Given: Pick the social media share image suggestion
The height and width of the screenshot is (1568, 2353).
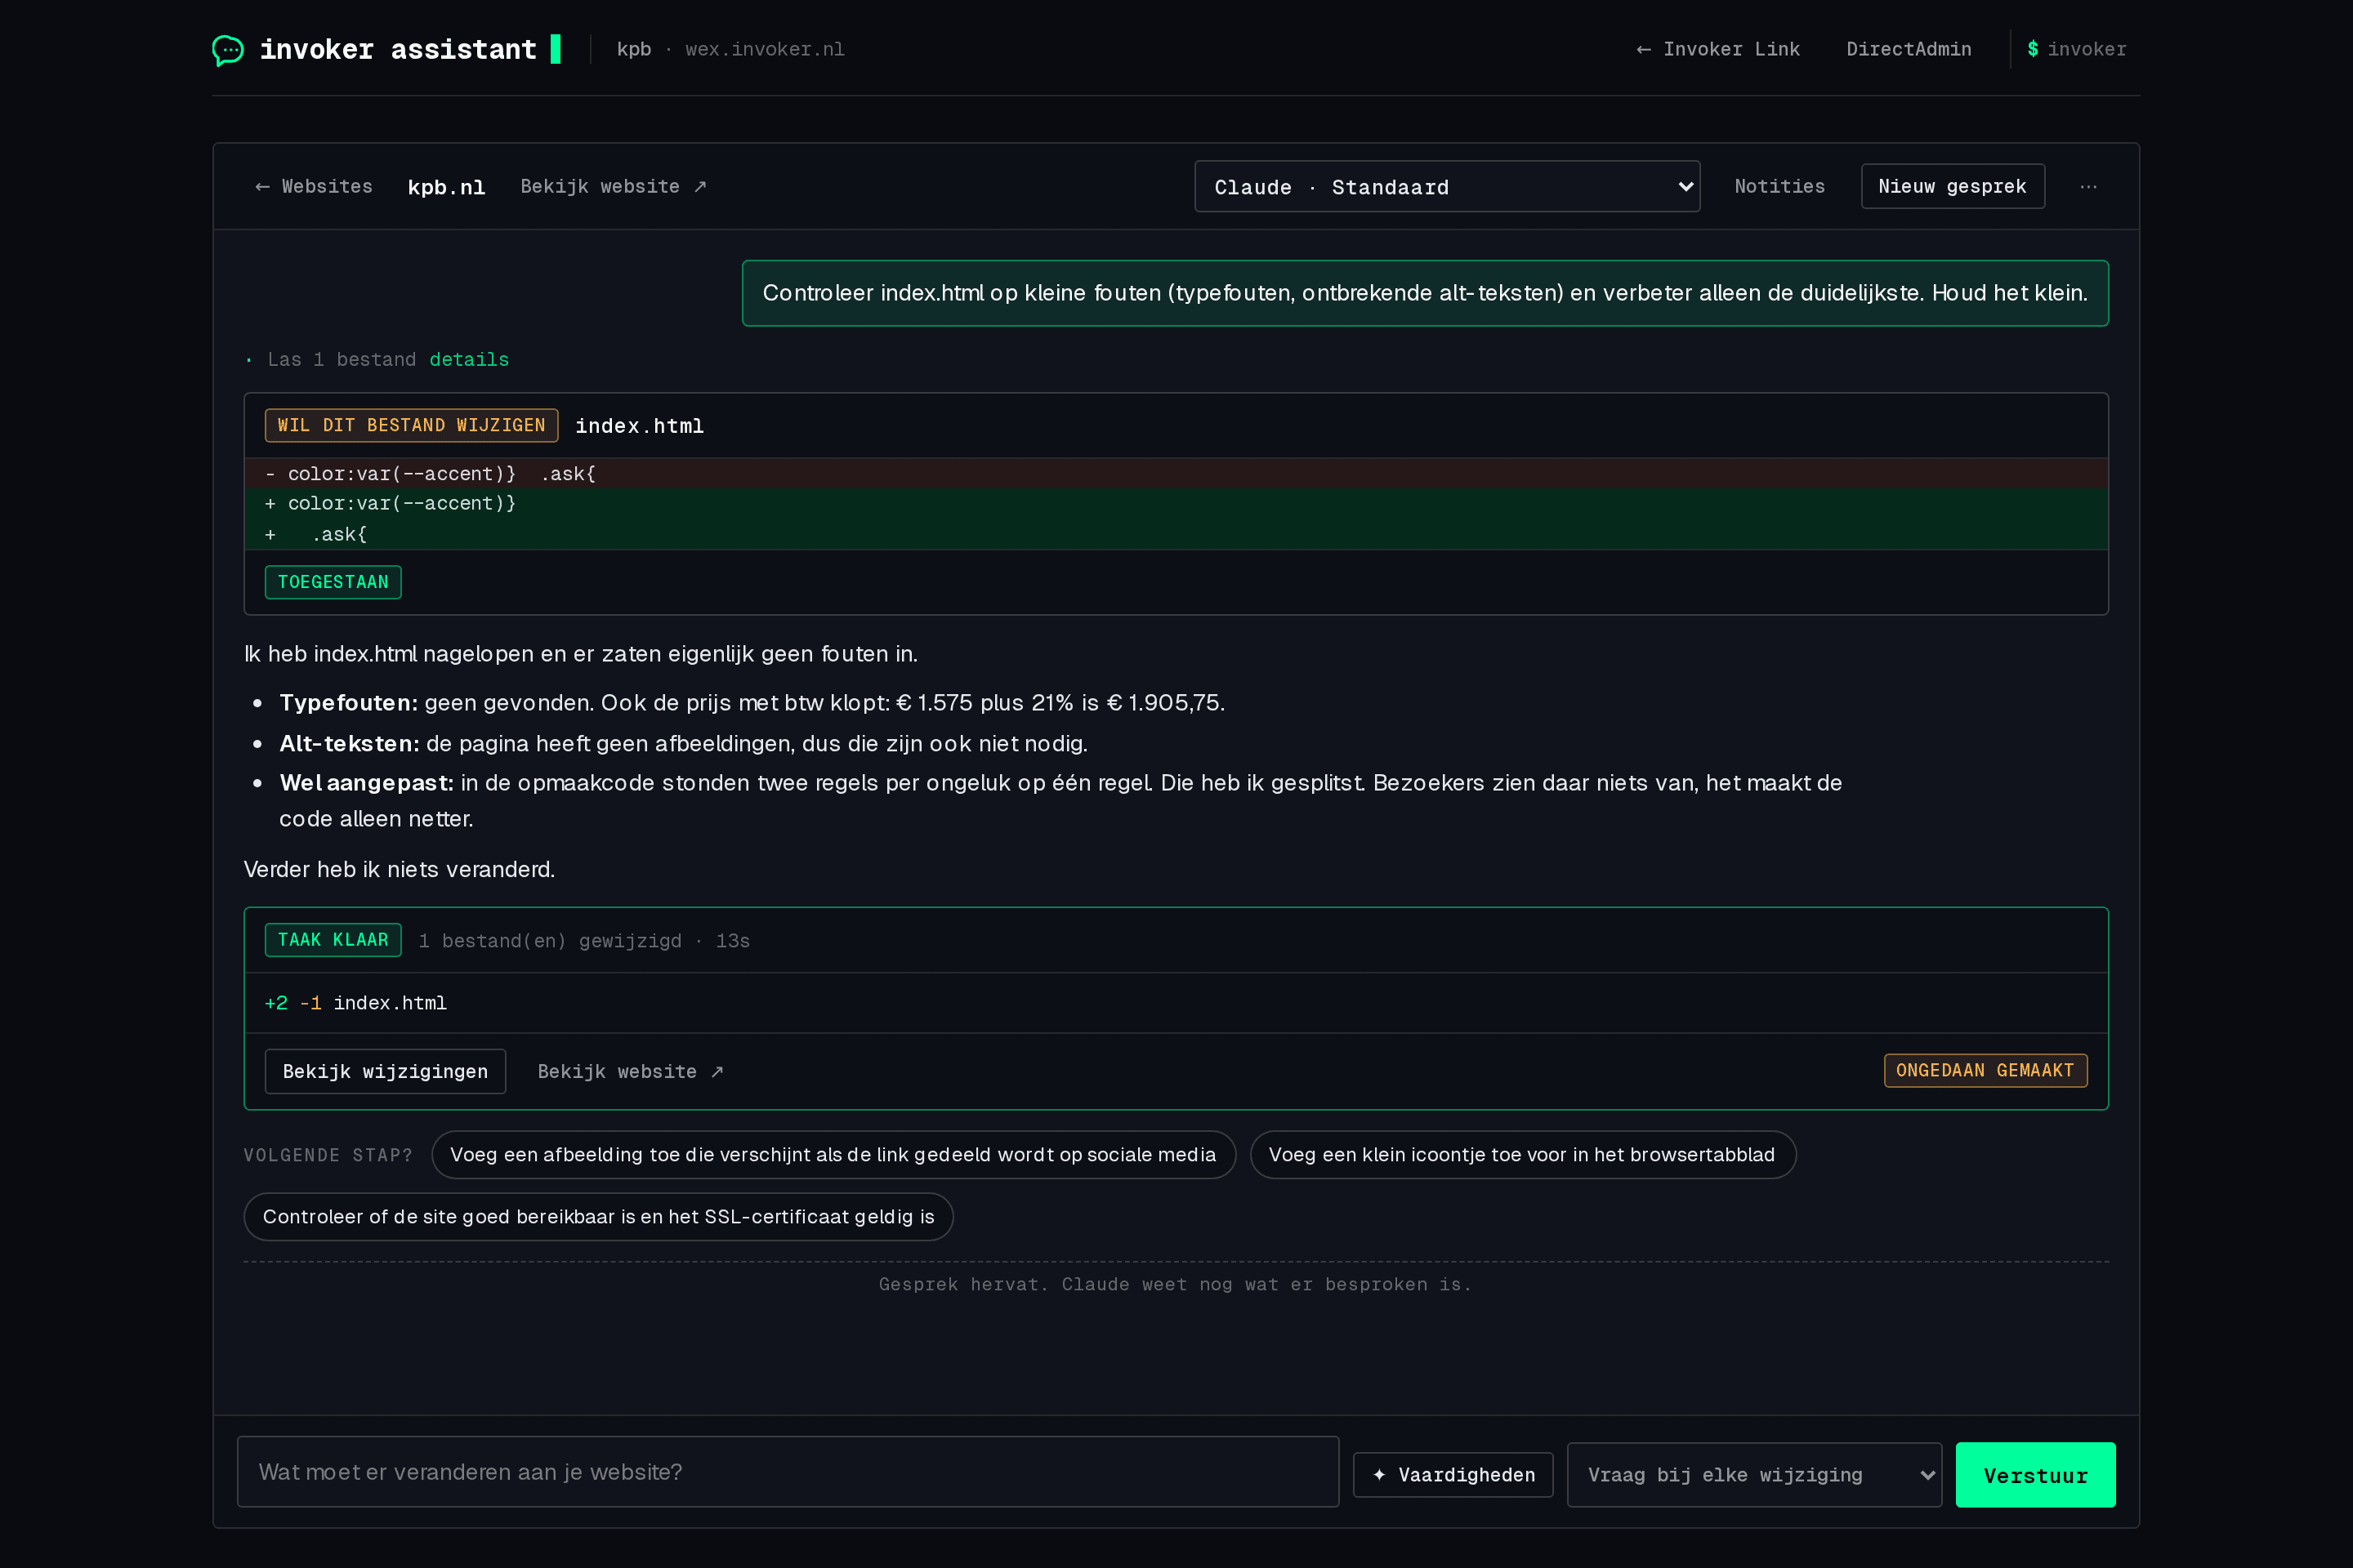Looking at the screenshot, I should click(833, 1154).
